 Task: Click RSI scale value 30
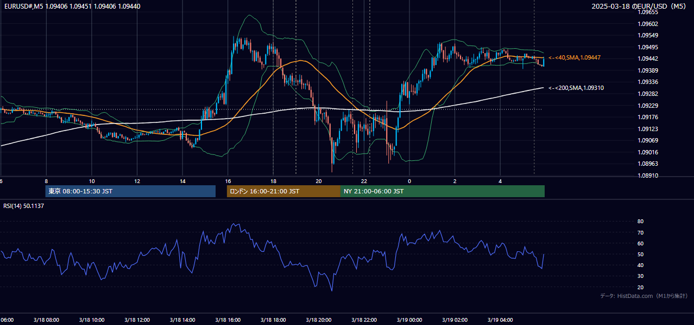[x=640, y=276]
